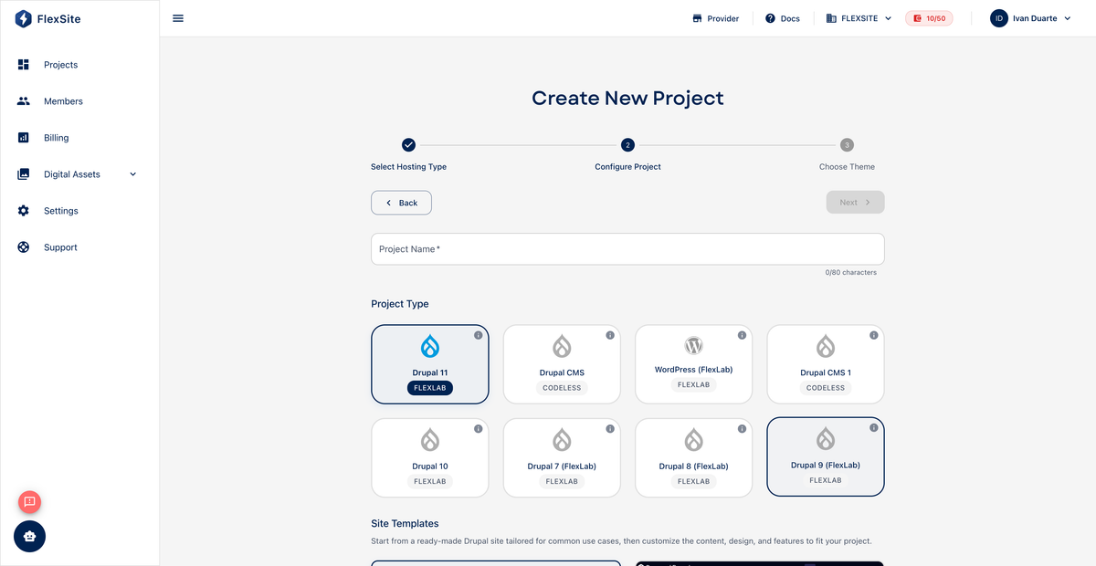Viewport: 1096px width, 566px height.
Task: Open the robot assistant button
Action: pos(29,537)
